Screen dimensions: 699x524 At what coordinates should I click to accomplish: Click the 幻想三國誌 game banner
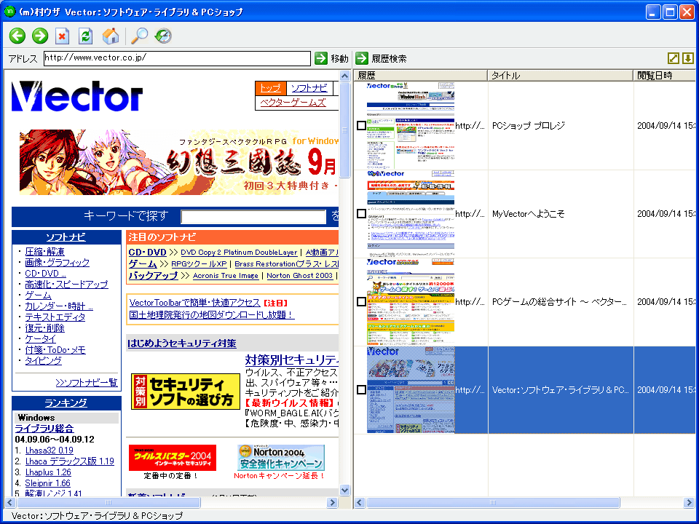click(179, 162)
